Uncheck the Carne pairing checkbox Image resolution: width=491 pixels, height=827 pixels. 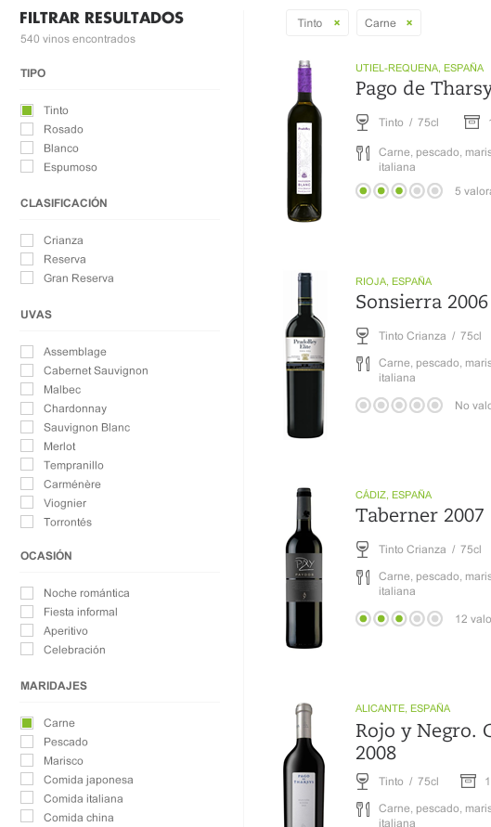click(27, 722)
